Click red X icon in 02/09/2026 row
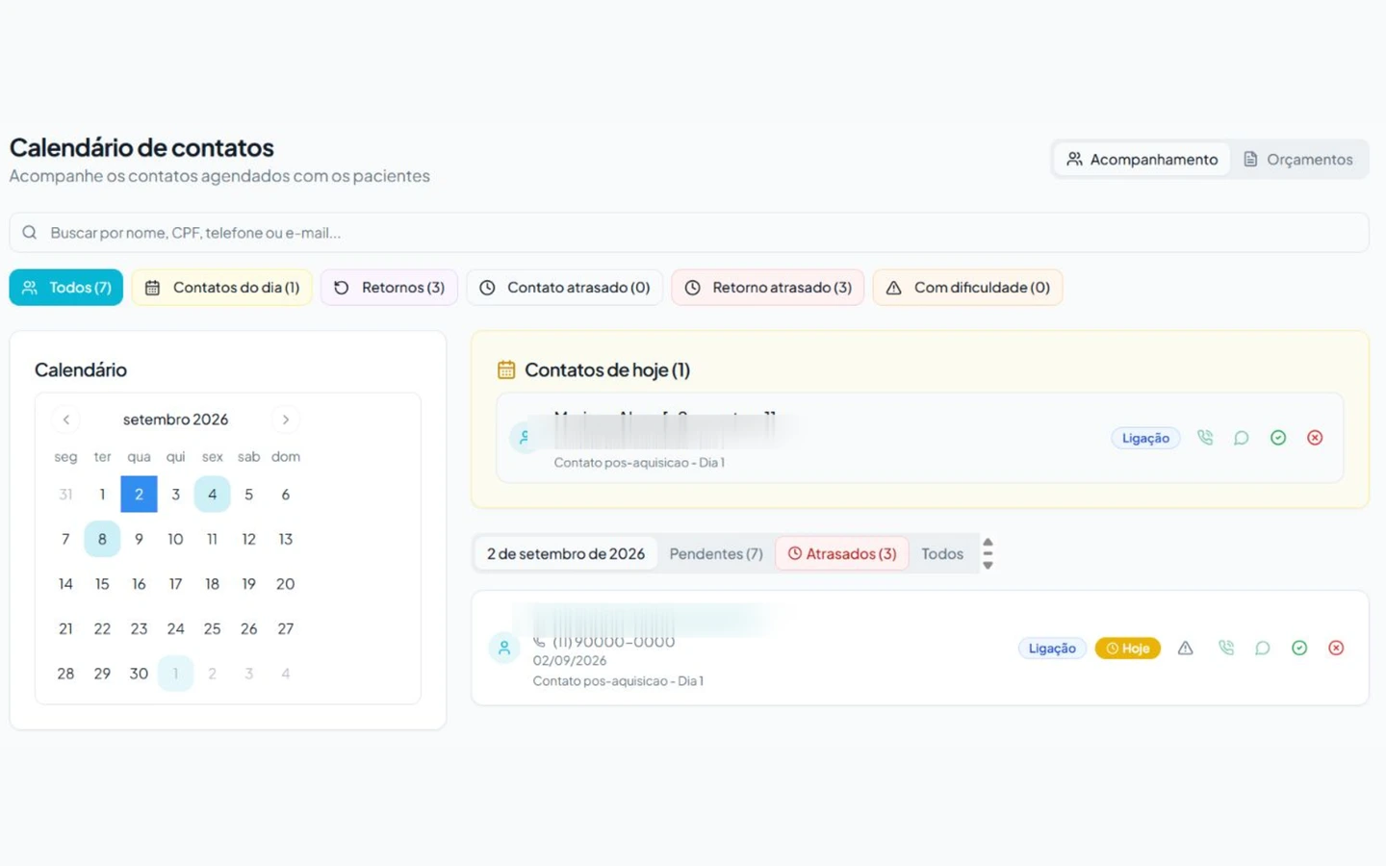Screen dimensions: 1386x866 [1336, 649]
